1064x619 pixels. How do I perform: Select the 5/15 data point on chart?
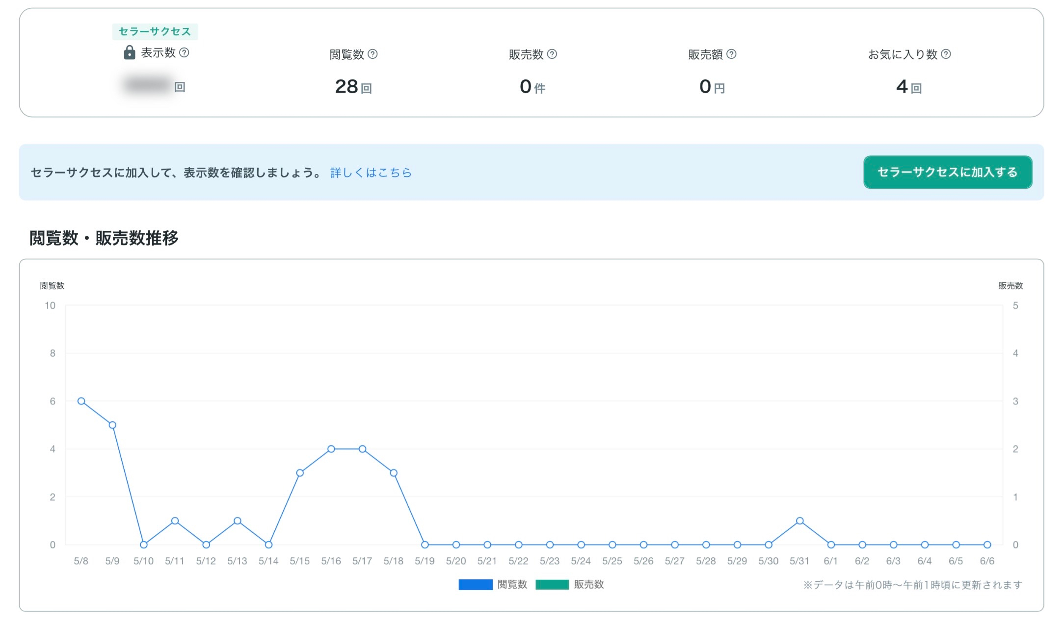[300, 473]
